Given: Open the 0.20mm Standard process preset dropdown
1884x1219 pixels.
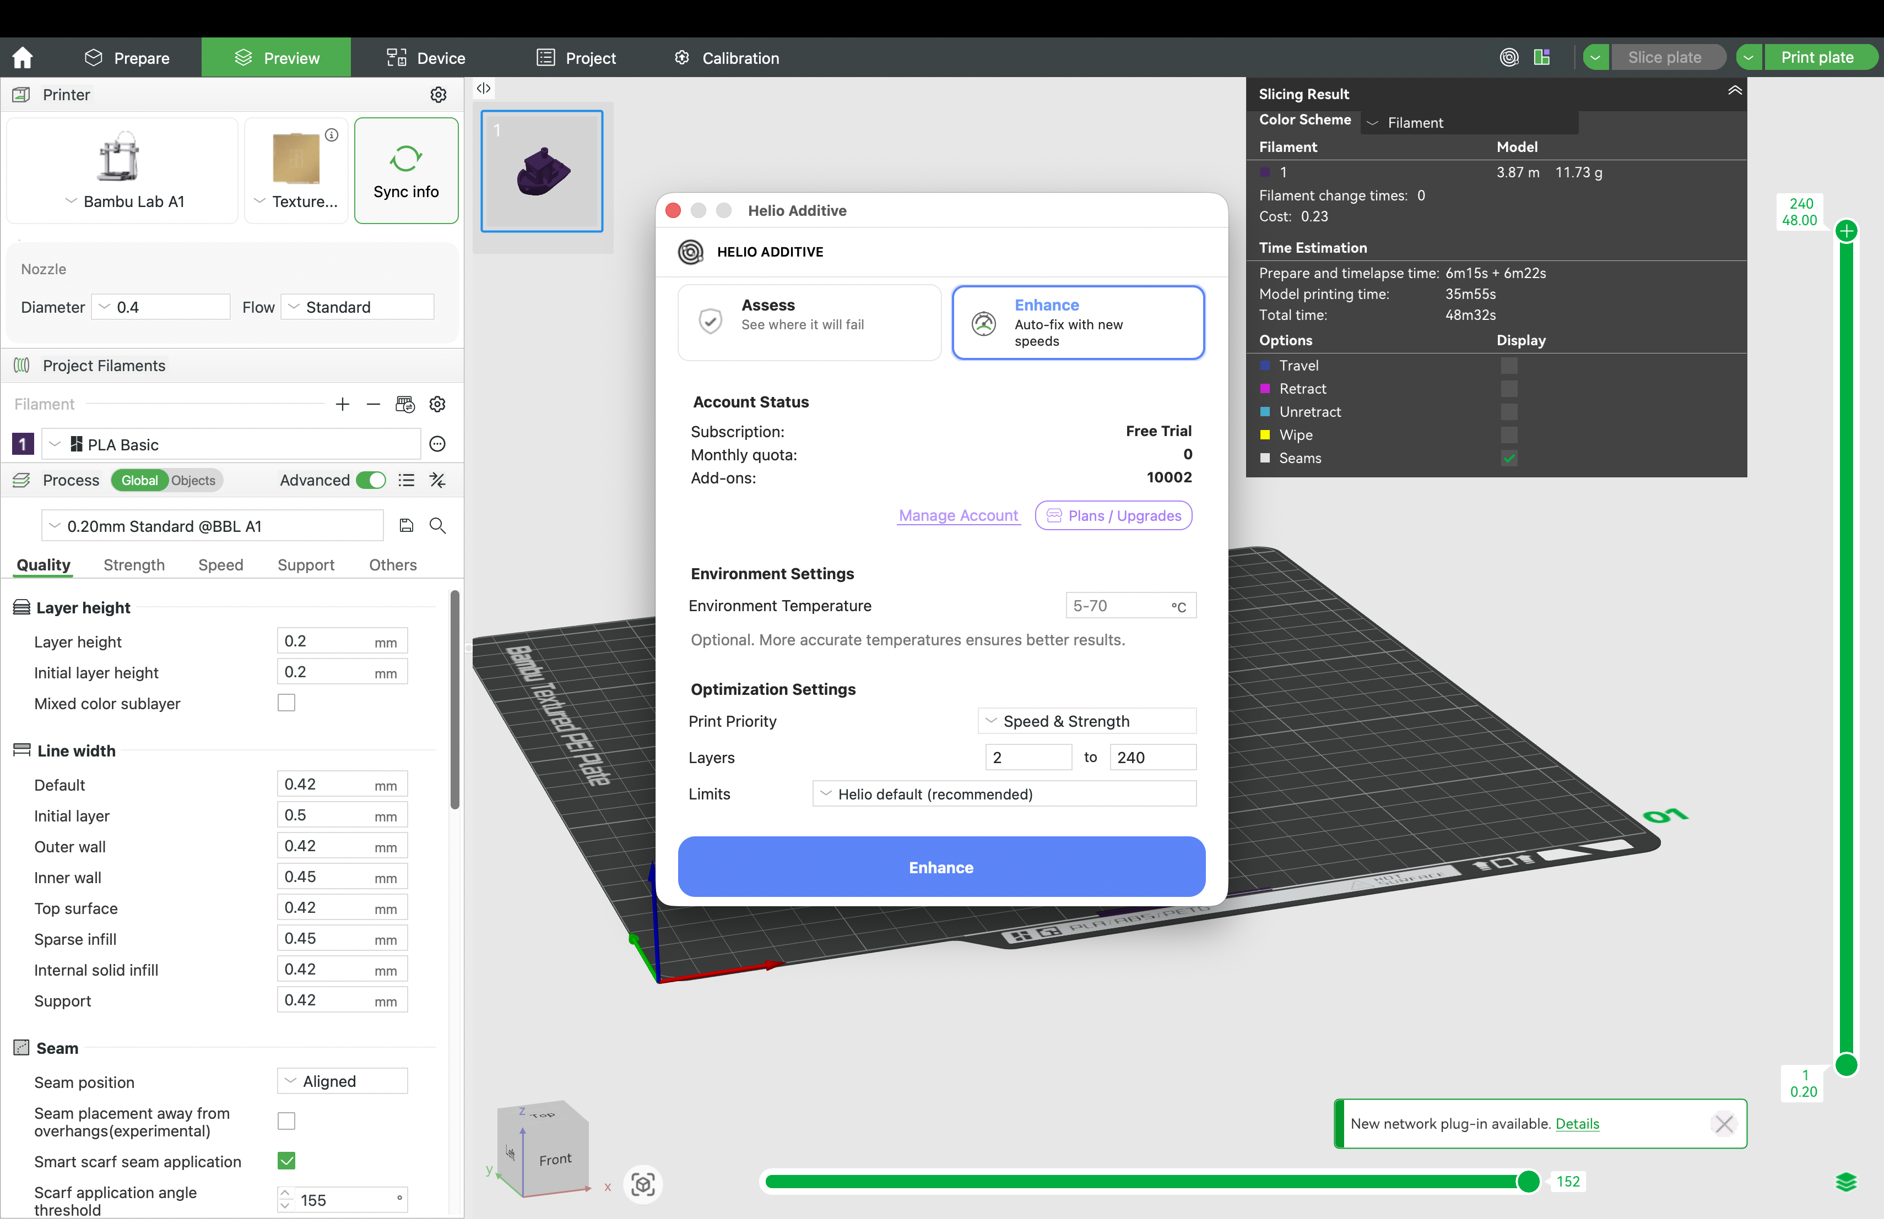Looking at the screenshot, I should pyautogui.click(x=212, y=525).
